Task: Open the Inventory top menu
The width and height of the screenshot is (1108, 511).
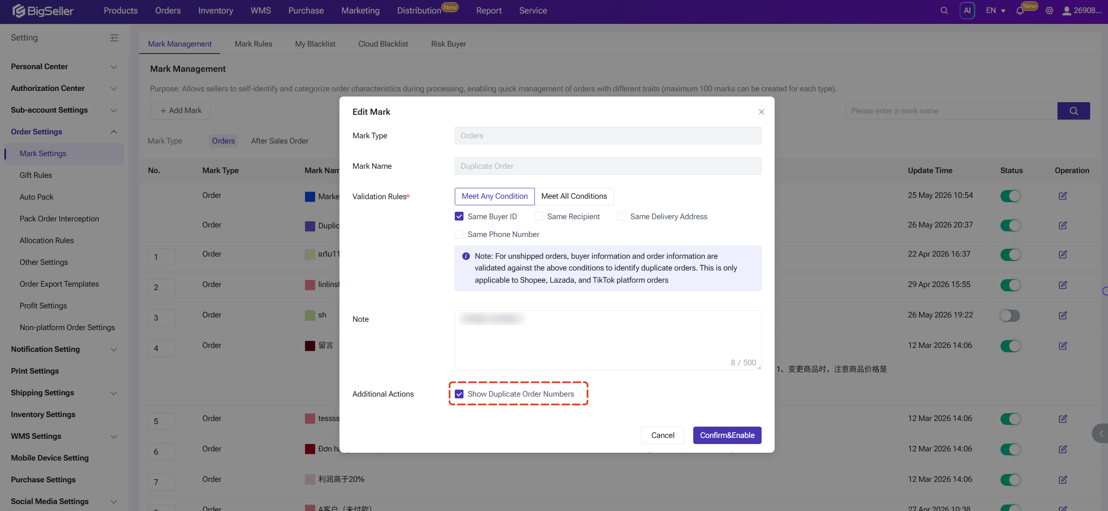Action: 215,10
